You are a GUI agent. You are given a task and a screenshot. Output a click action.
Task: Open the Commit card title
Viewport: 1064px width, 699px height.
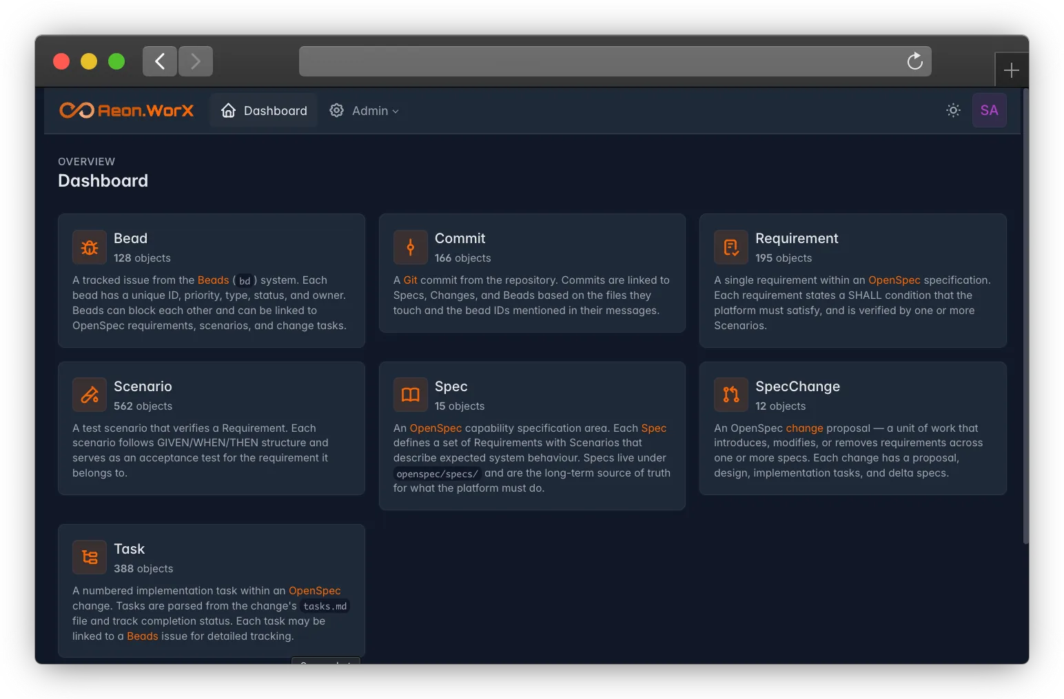coord(460,238)
